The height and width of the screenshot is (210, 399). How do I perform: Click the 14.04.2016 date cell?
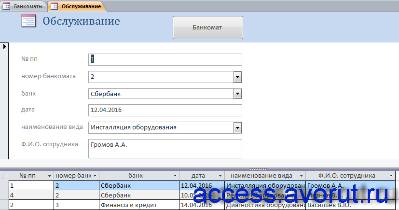tap(202, 205)
